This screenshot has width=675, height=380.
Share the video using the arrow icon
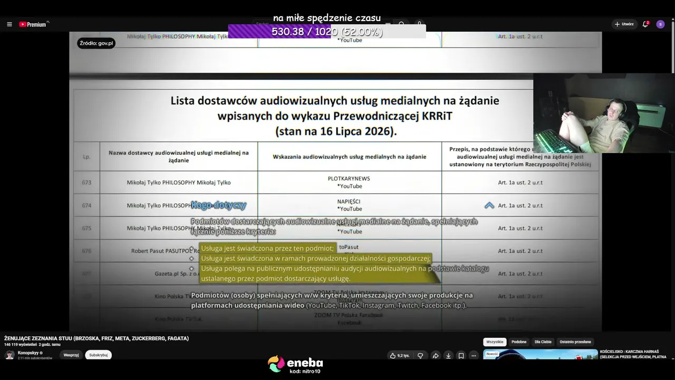pyautogui.click(x=436, y=356)
